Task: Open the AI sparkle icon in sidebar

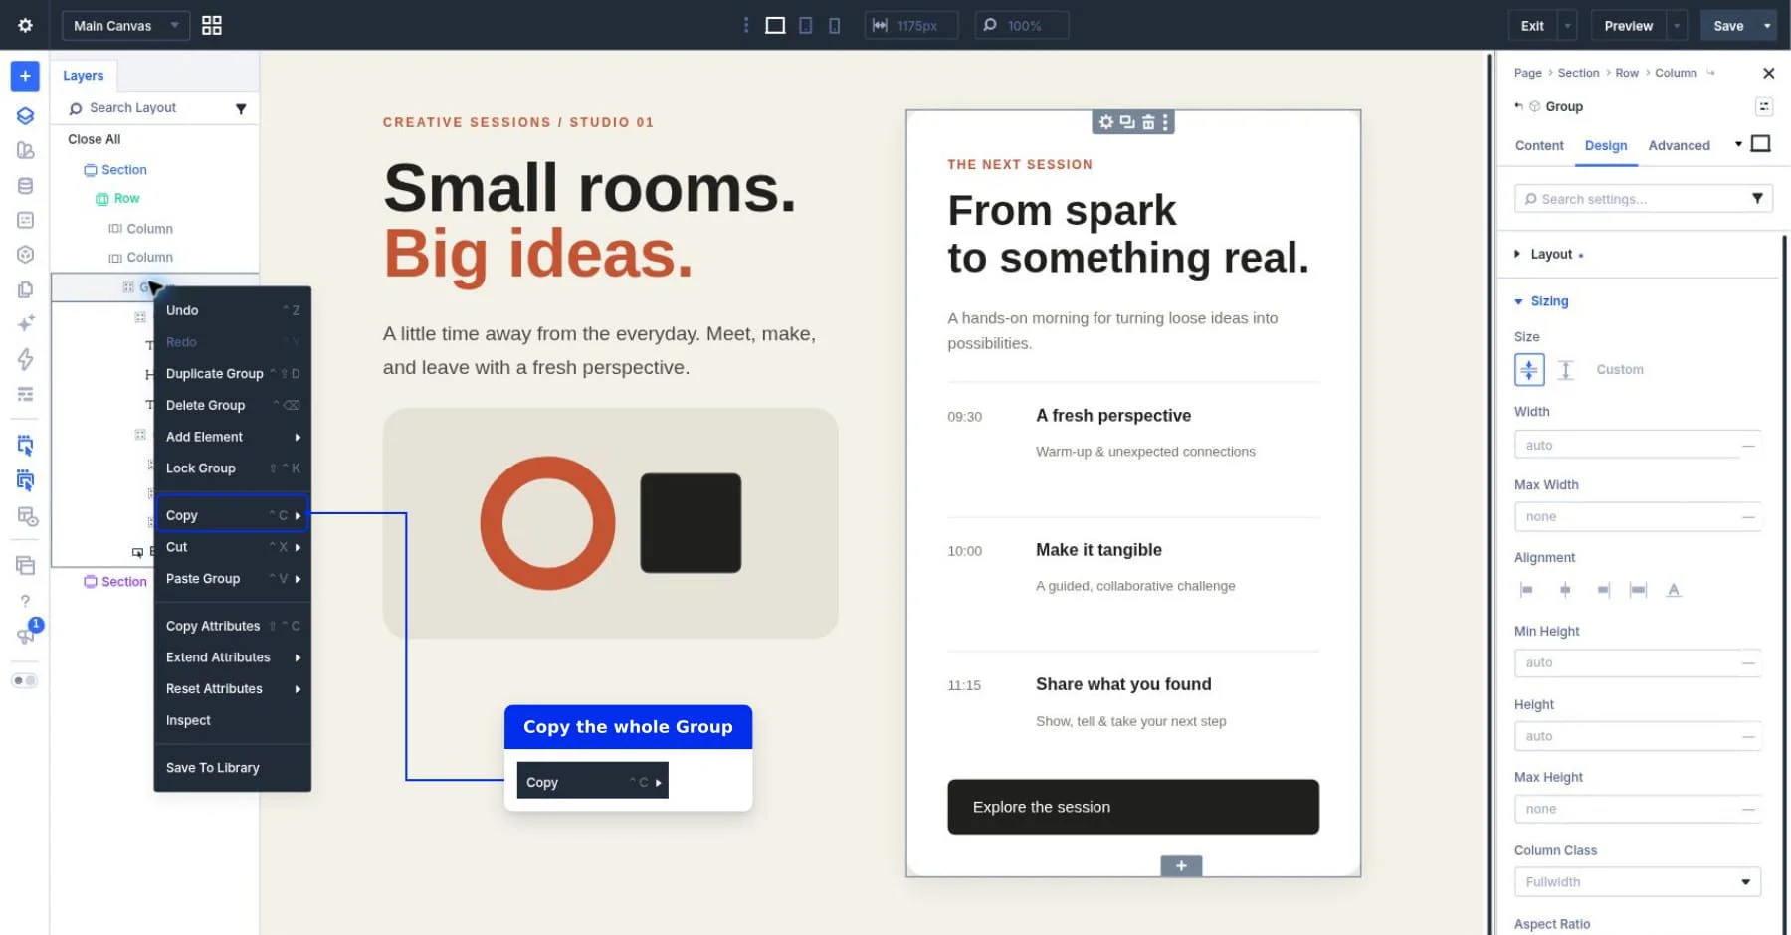Action: [x=25, y=323]
